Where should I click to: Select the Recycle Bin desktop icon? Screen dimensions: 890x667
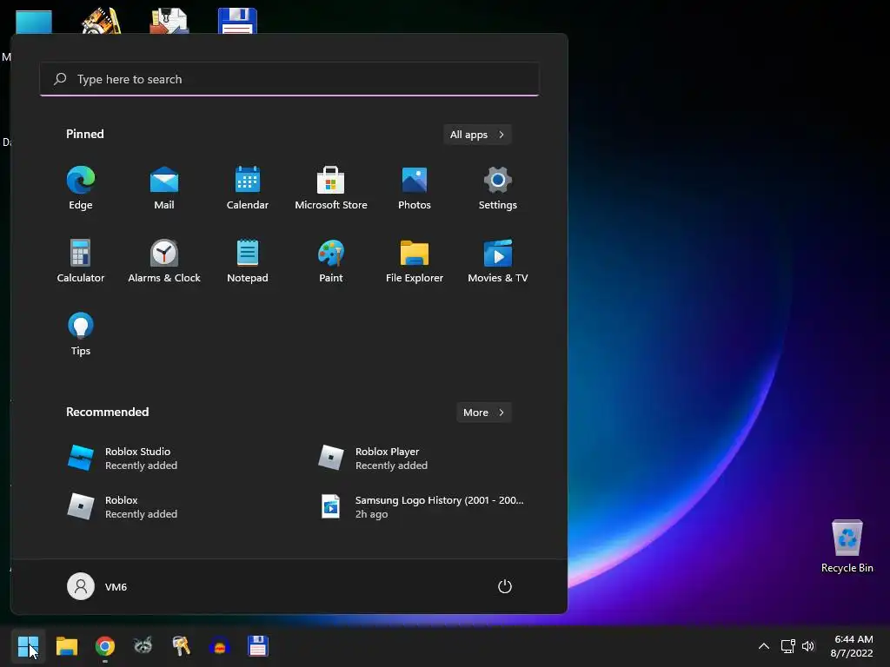847,546
